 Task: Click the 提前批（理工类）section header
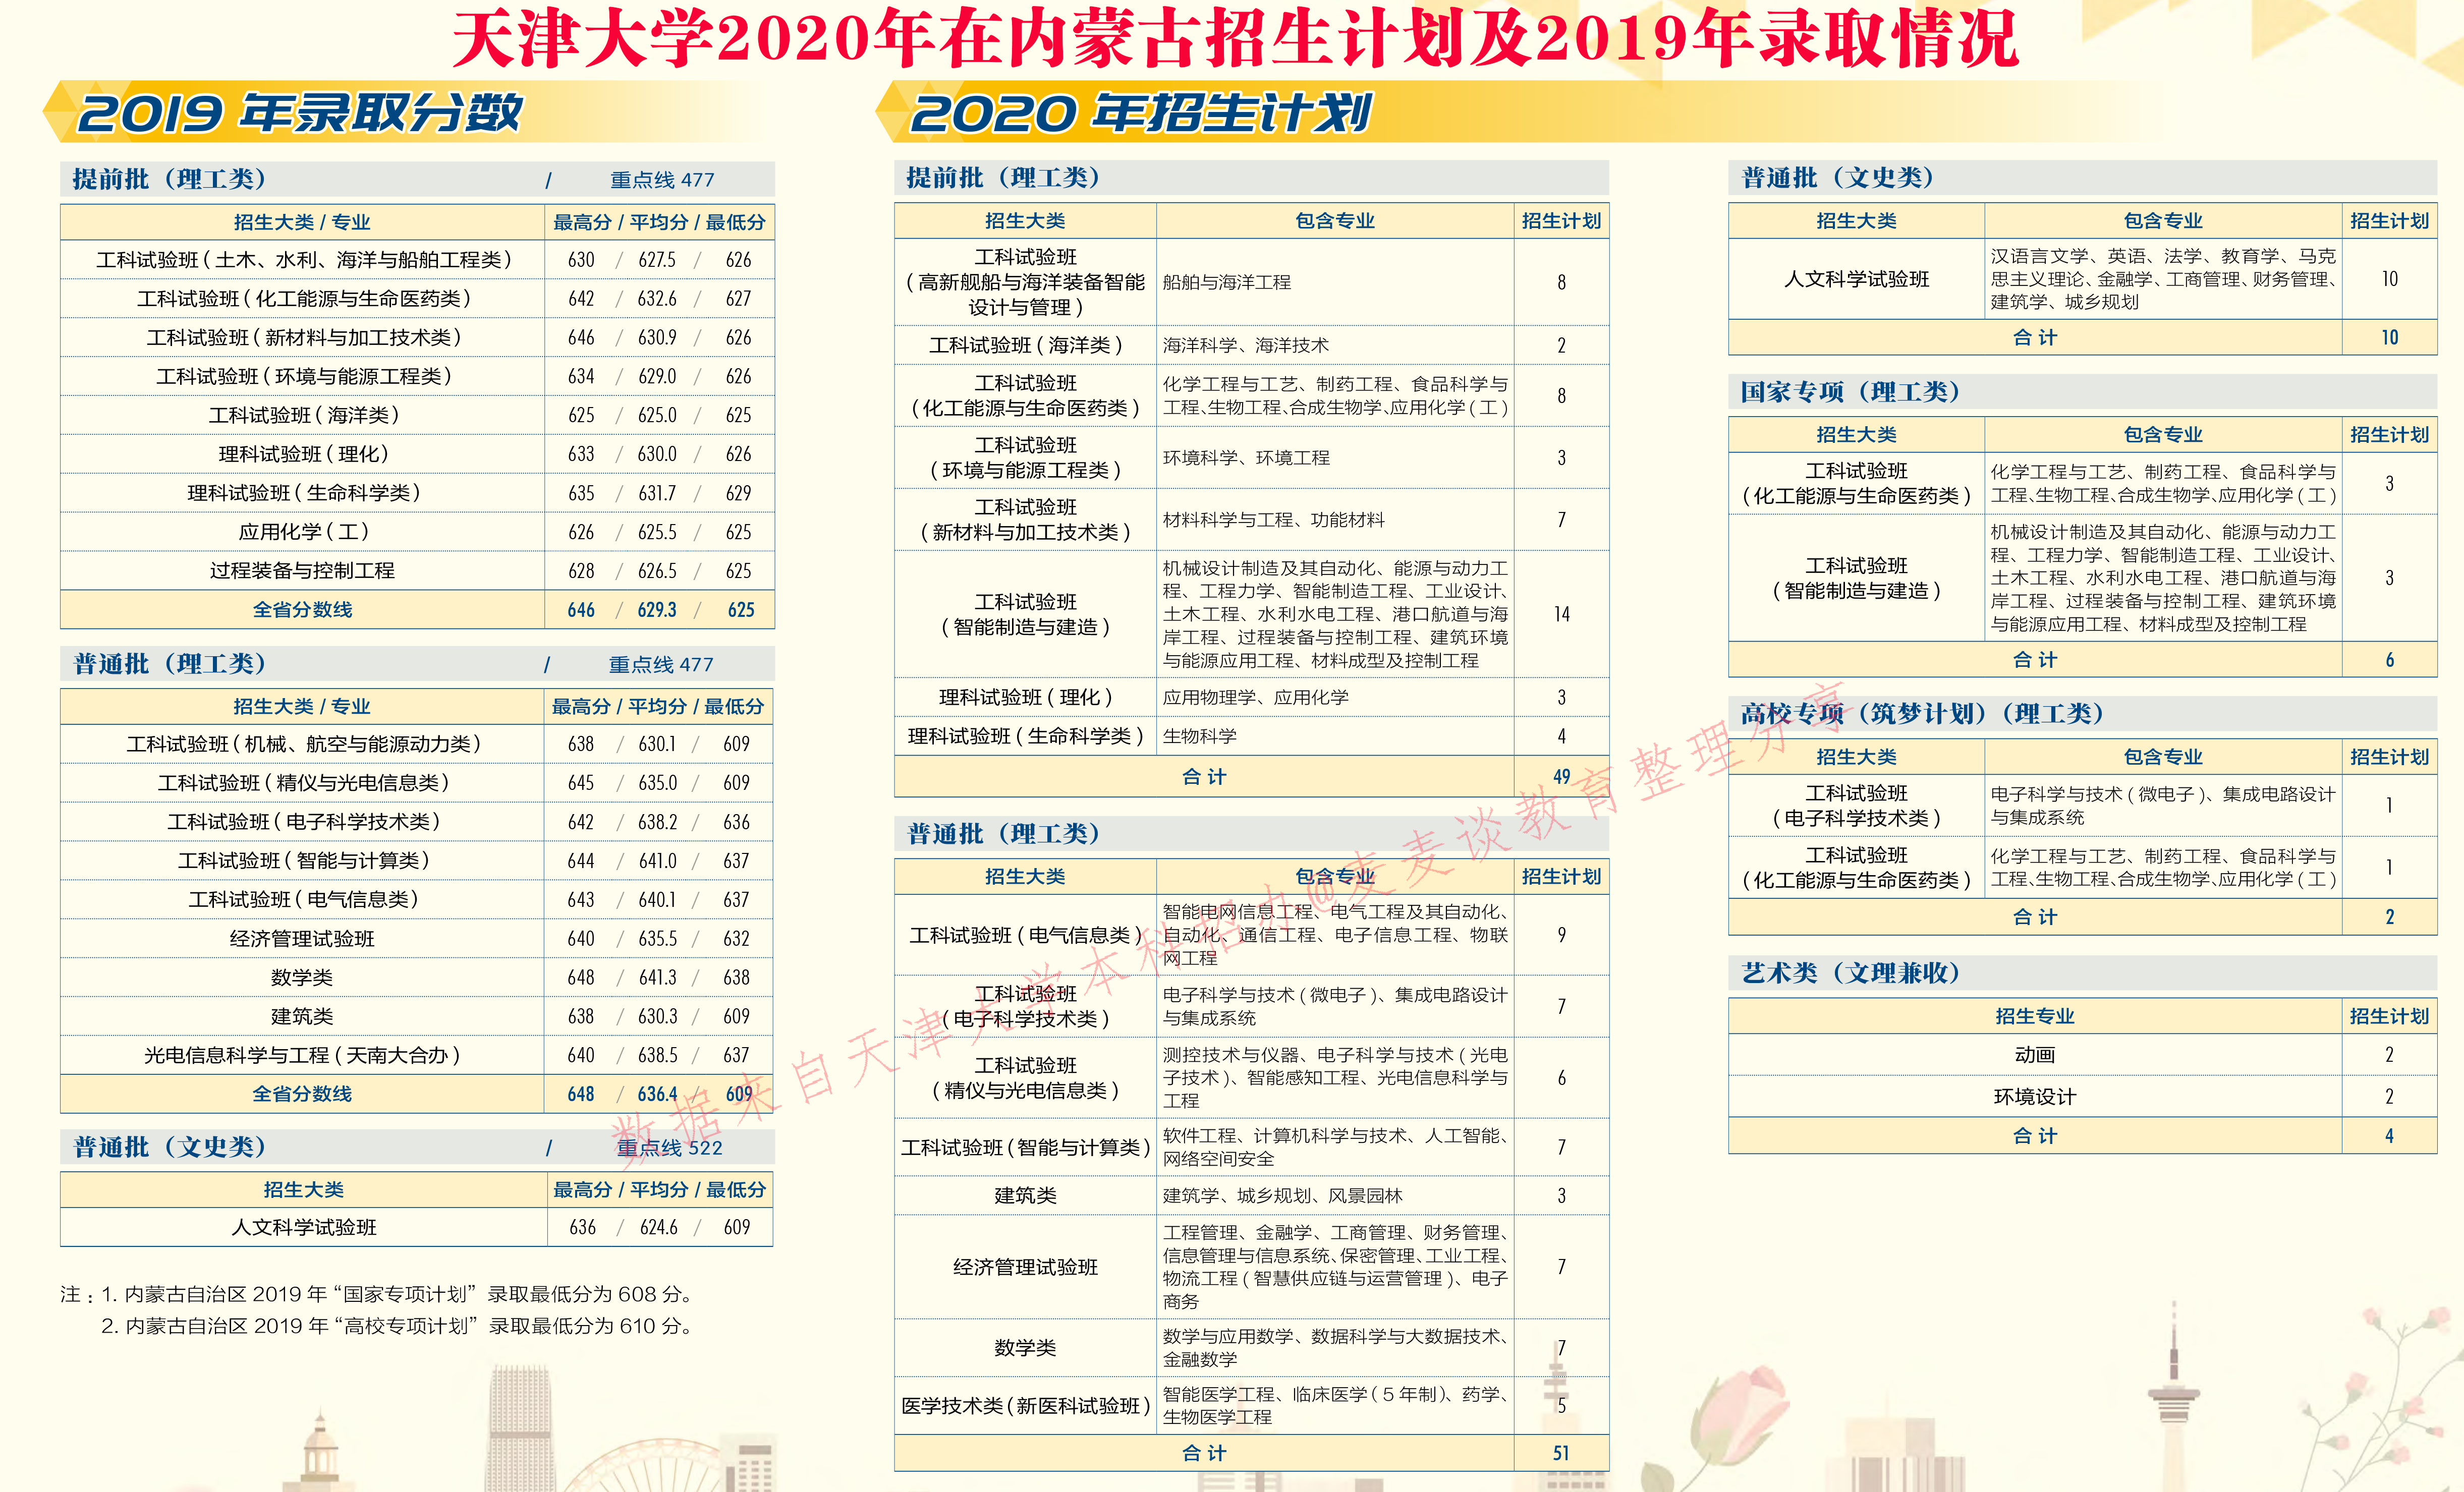(170, 180)
